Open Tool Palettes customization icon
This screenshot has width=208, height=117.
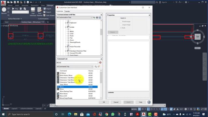40,12
